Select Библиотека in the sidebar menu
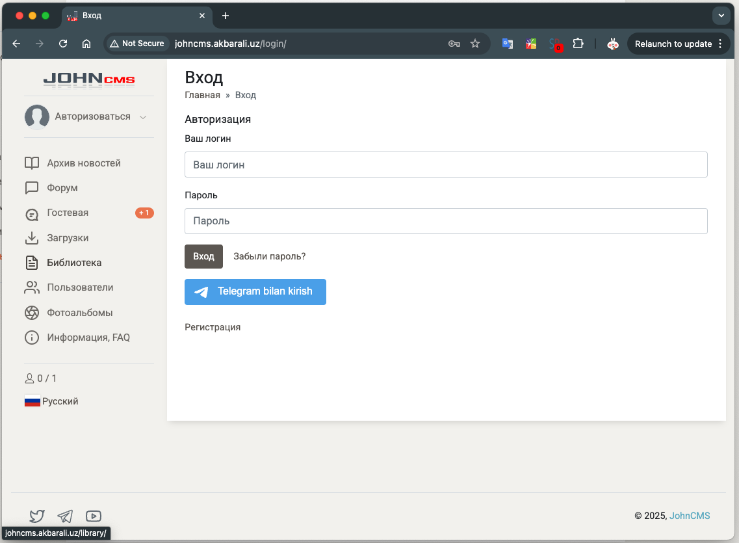 74,263
